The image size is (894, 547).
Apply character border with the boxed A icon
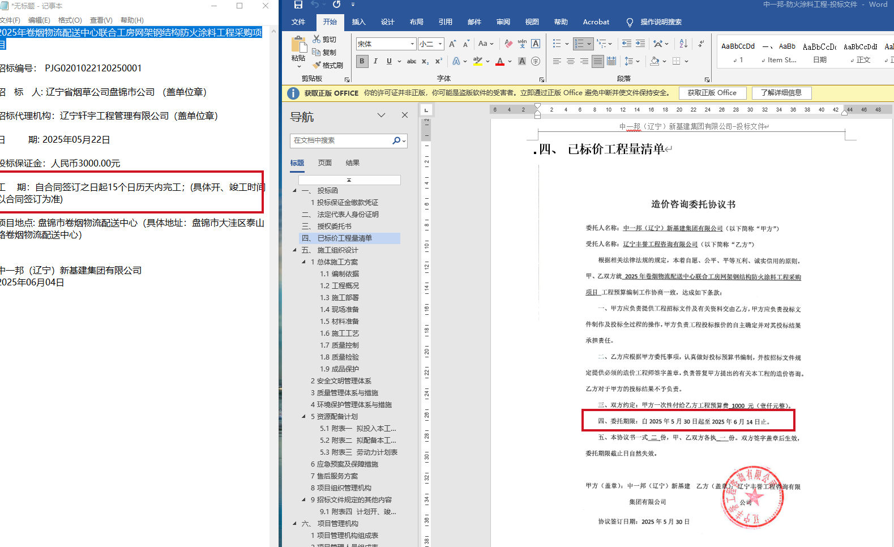pos(536,44)
